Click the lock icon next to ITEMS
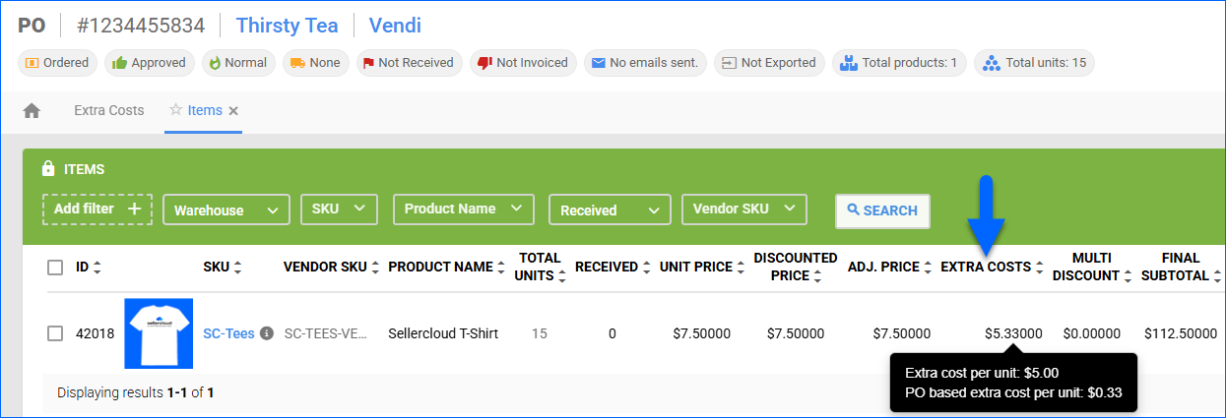Image resolution: width=1226 pixels, height=418 pixels. pos(48,169)
